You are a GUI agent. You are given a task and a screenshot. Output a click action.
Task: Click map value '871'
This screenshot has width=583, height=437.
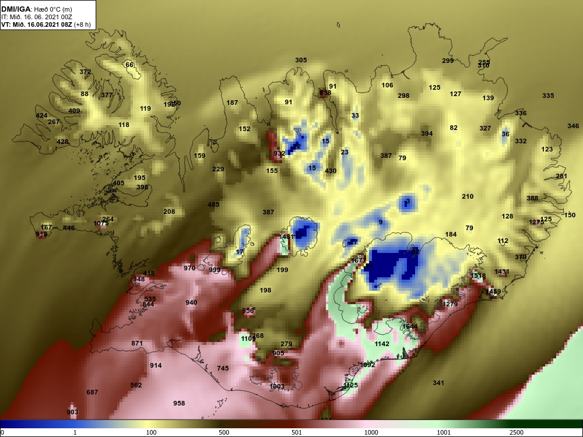(137, 343)
